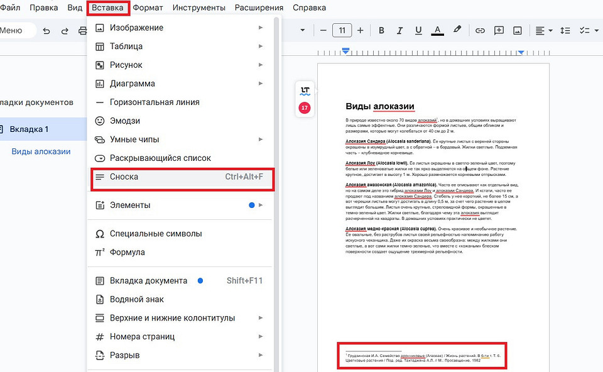Click the add comment icon
This screenshot has height=372, width=603.
click(499, 30)
